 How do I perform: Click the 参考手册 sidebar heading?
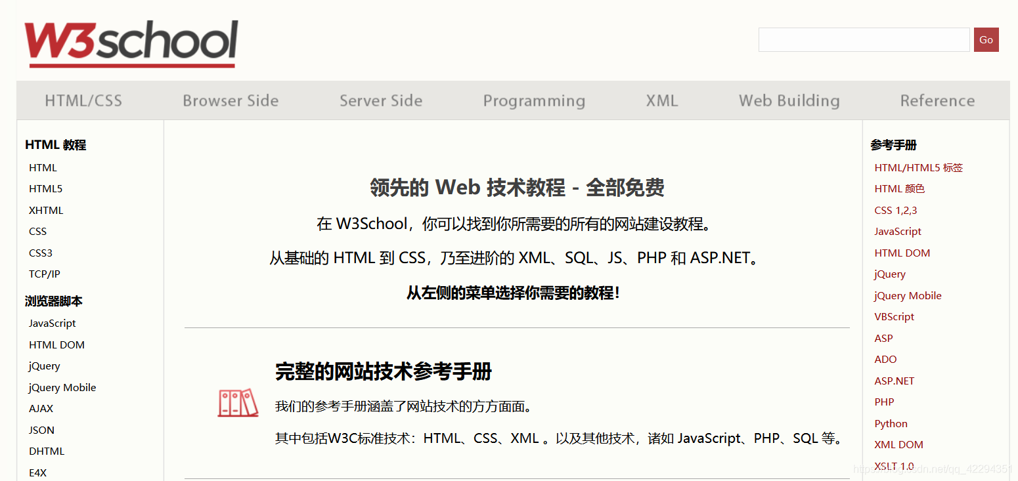(x=893, y=144)
